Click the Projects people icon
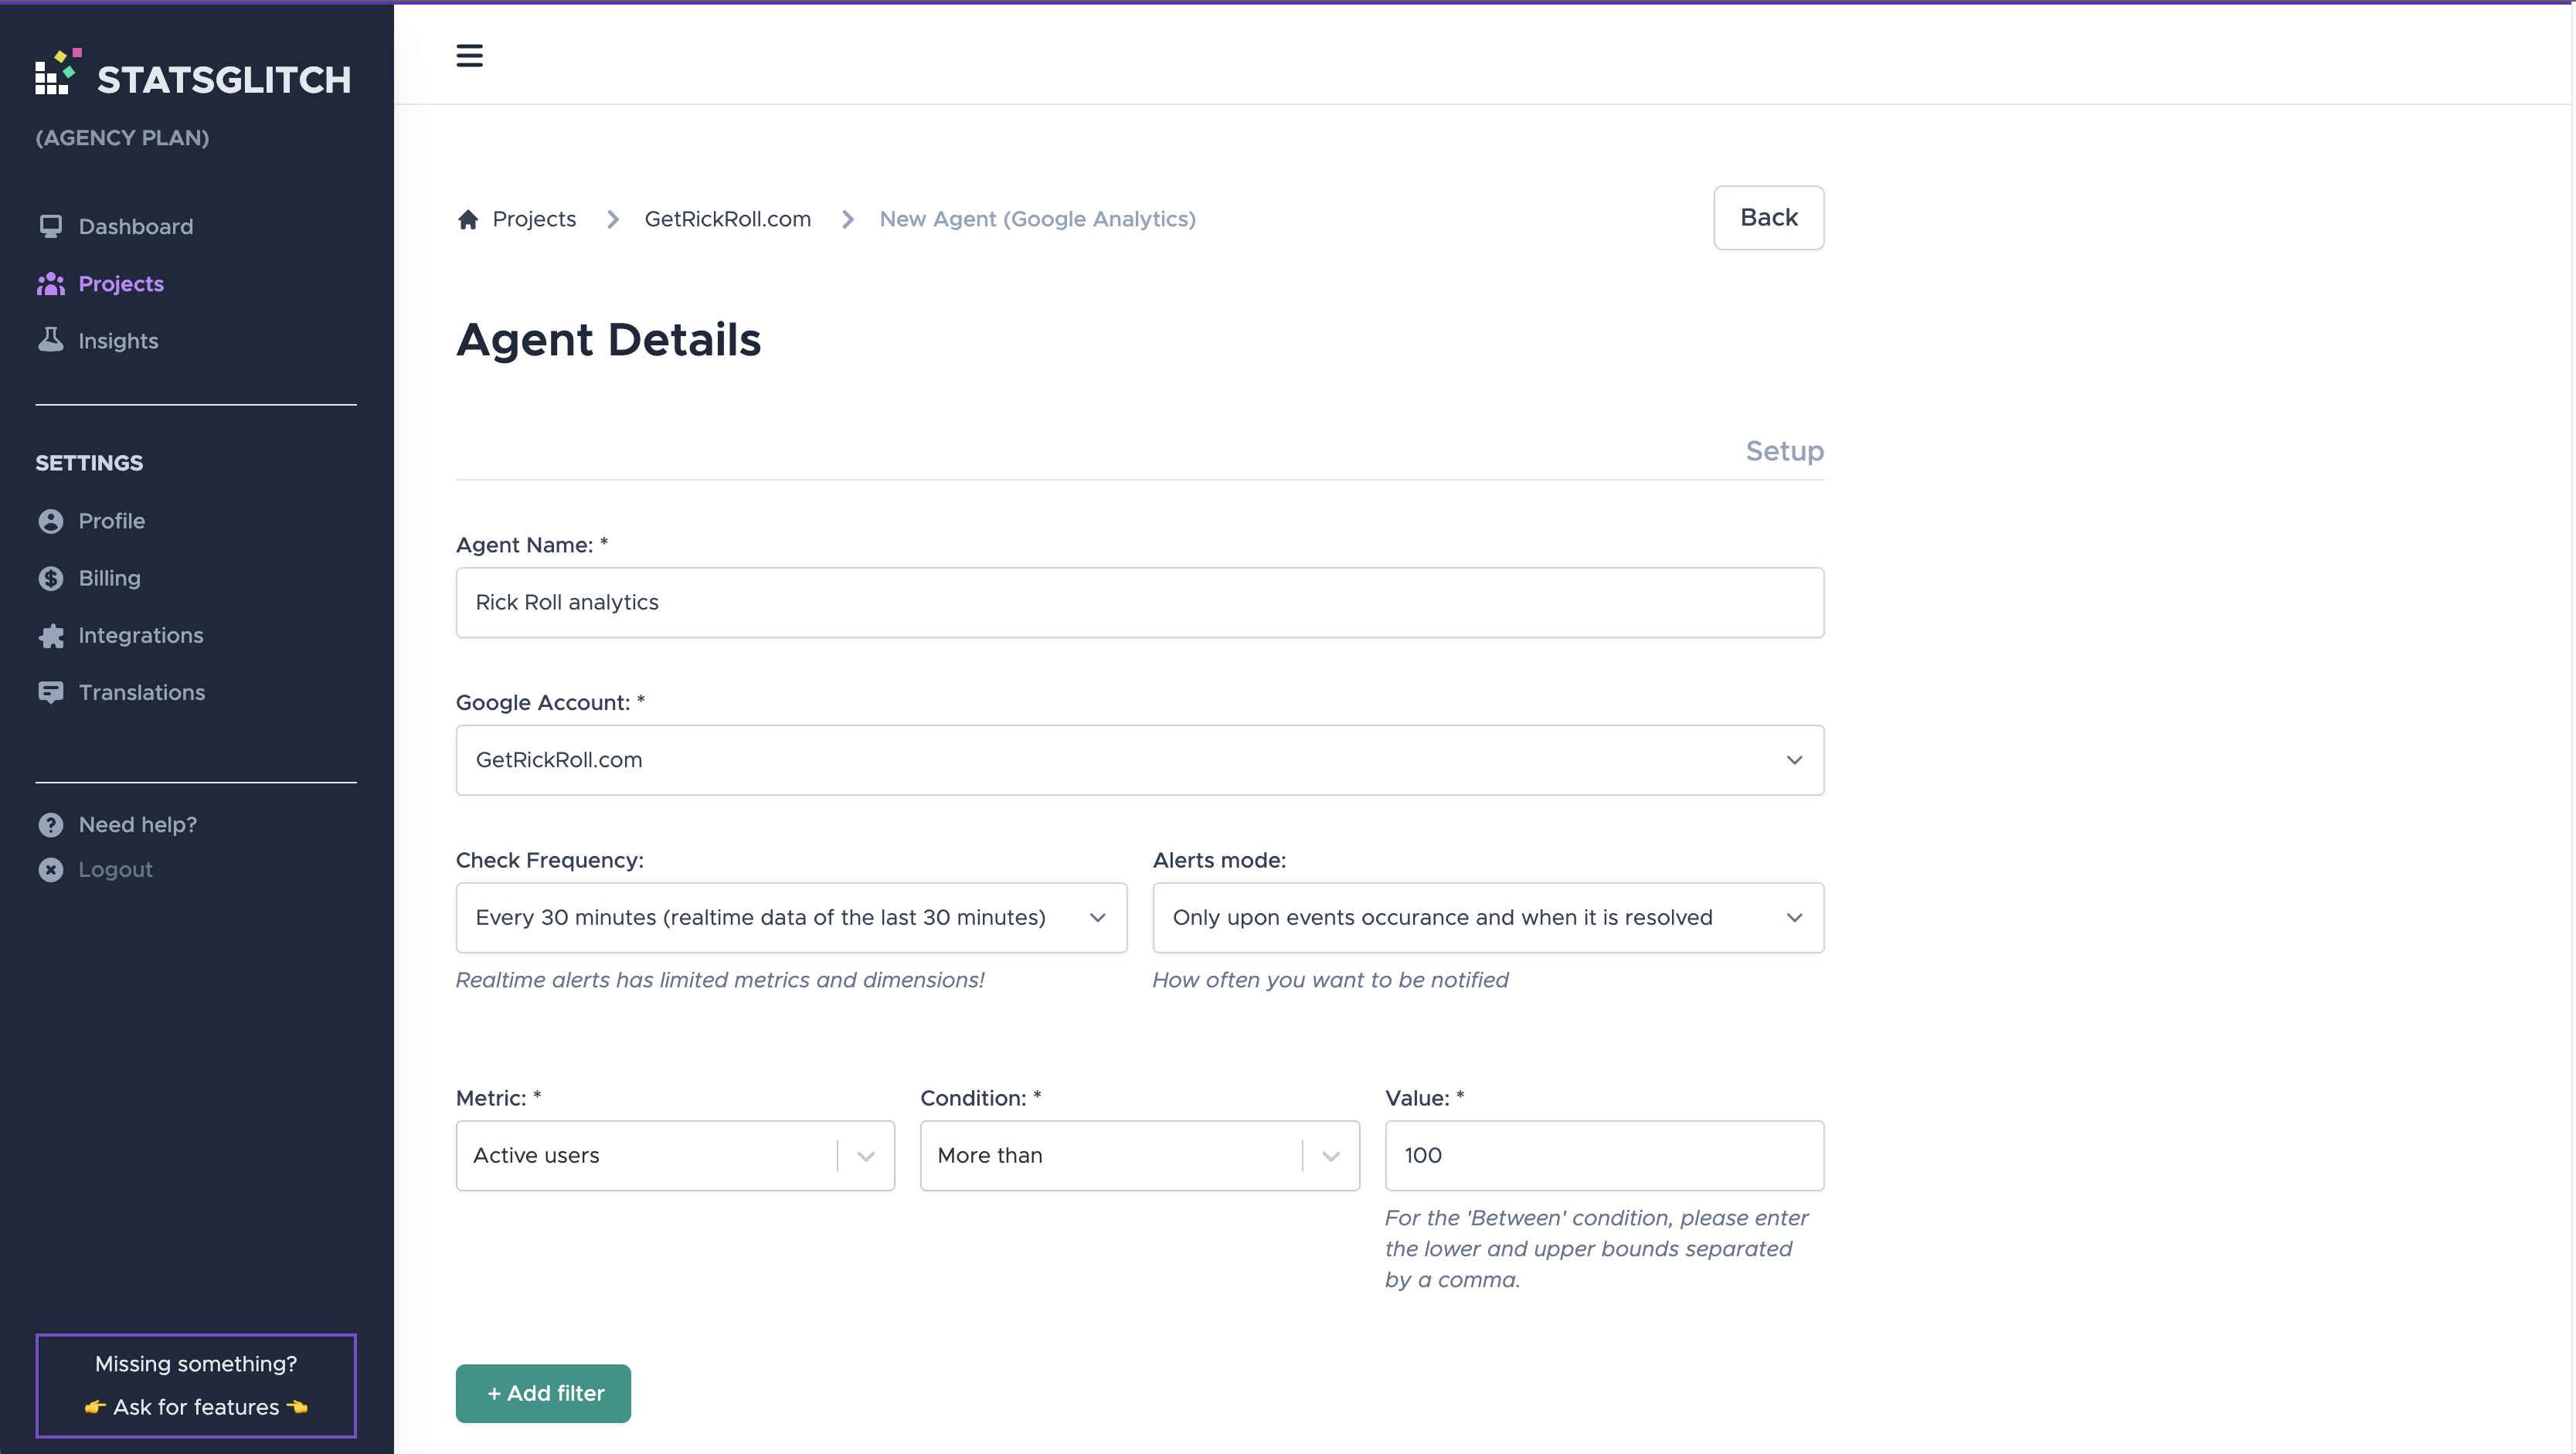 click(51, 284)
